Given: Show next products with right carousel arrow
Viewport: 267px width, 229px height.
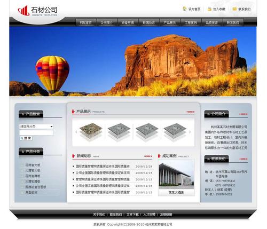Looking at the screenshot, I should (190, 132).
